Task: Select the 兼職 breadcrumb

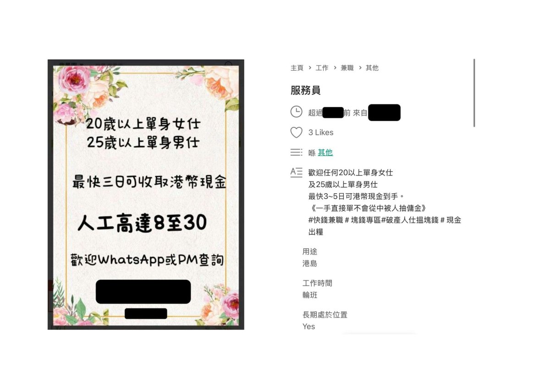Action: pyautogui.click(x=347, y=68)
